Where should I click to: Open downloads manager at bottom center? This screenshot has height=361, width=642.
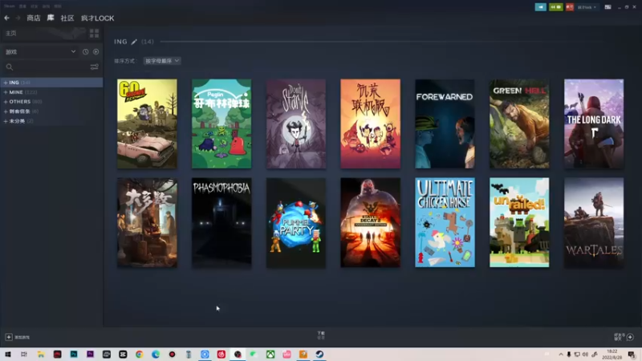point(321,335)
